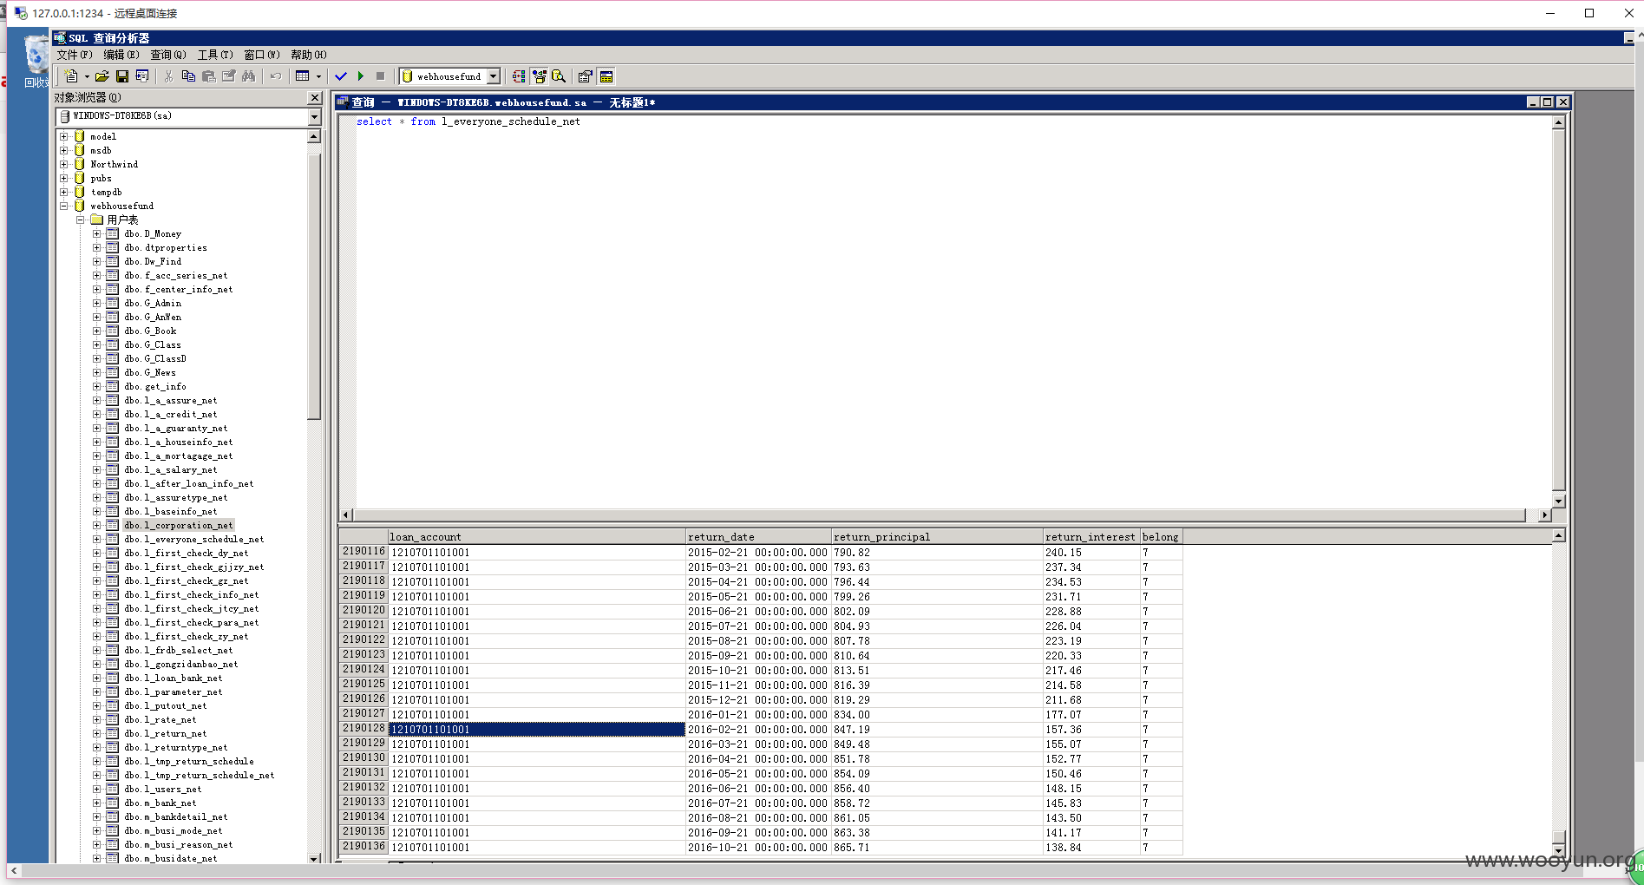The image size is (1644, 885).
Task: Expand the tempdb database node
Action: coord(64,192)
